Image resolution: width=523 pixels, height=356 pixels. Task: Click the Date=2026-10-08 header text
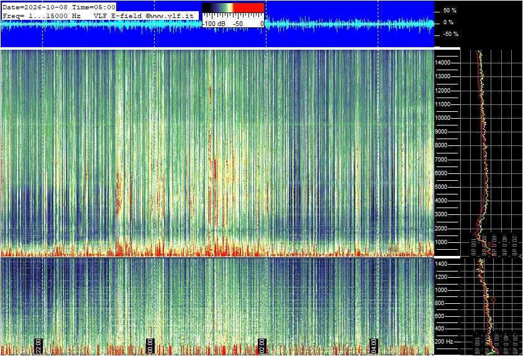pyautogui.click(x=35, y=7)
